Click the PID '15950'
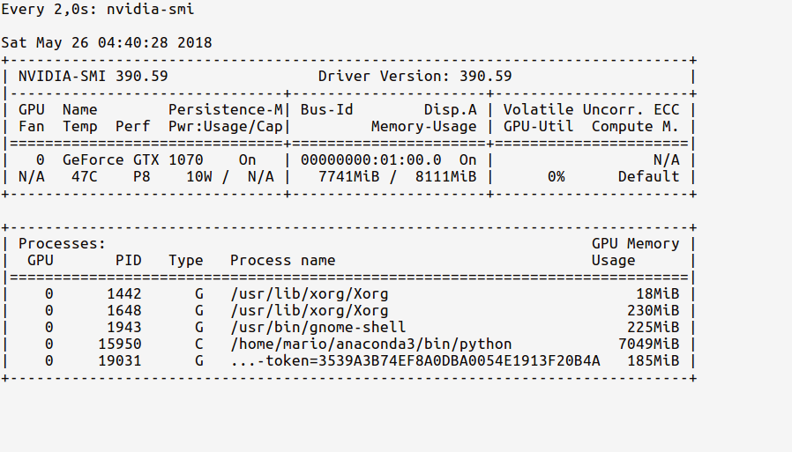 click(120, 344)
